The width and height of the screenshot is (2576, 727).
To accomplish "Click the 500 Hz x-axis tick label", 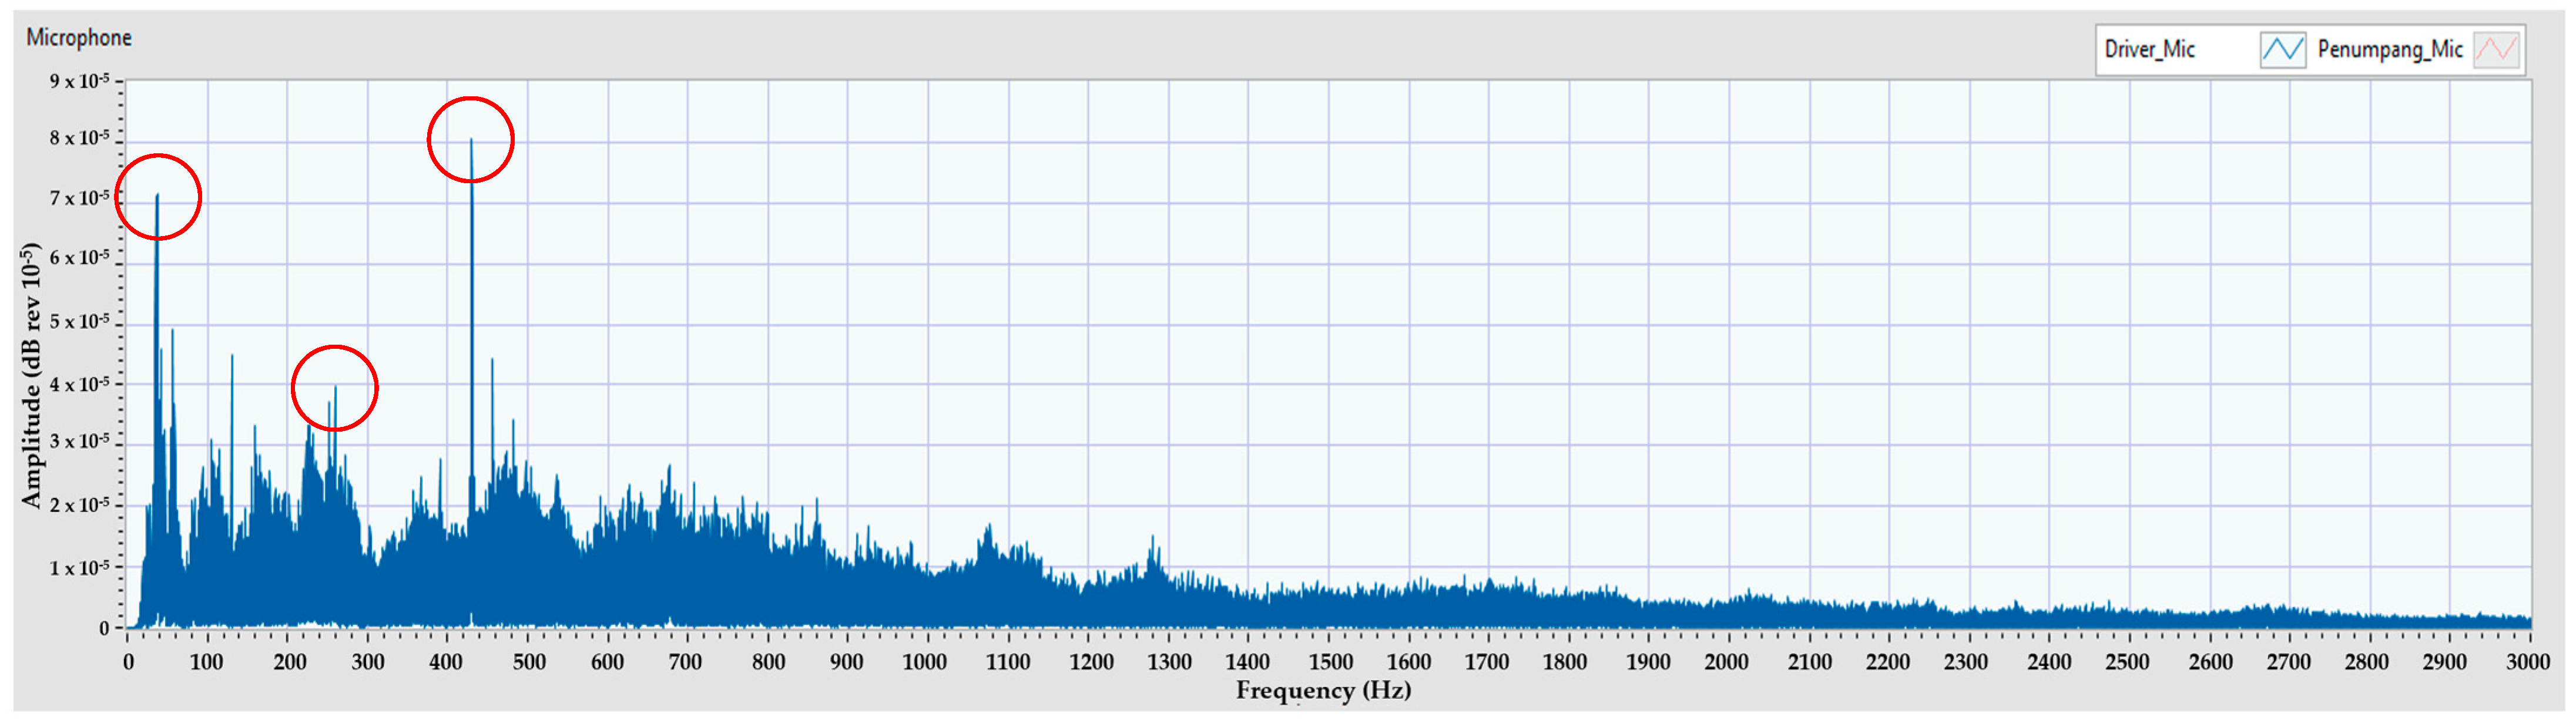I will tap(529, 662).
